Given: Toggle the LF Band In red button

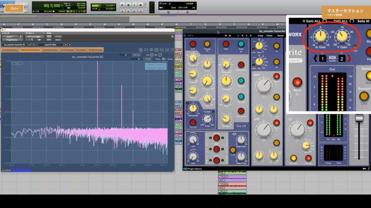Looking at the screenshot, I should click(x=310, y=123).
